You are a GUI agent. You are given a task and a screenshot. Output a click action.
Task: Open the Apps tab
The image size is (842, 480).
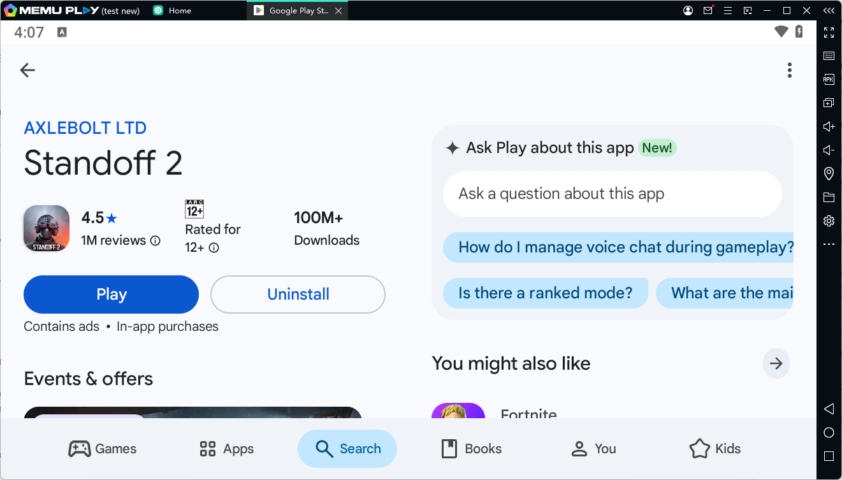tap(227, 449)
